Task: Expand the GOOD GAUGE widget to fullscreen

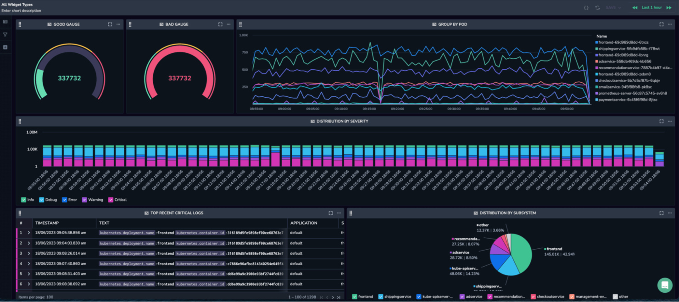Action: pos(110,24)
